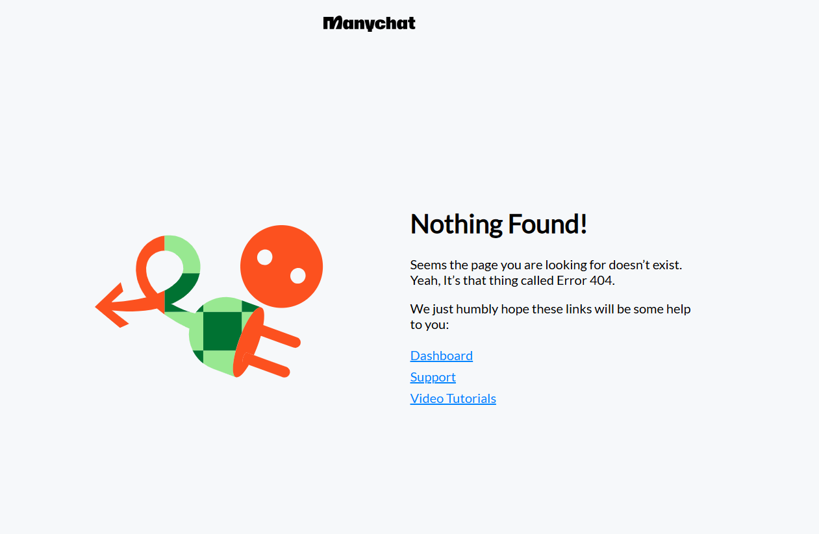Click the Nothing Found! heading

[x=499, y=224]
